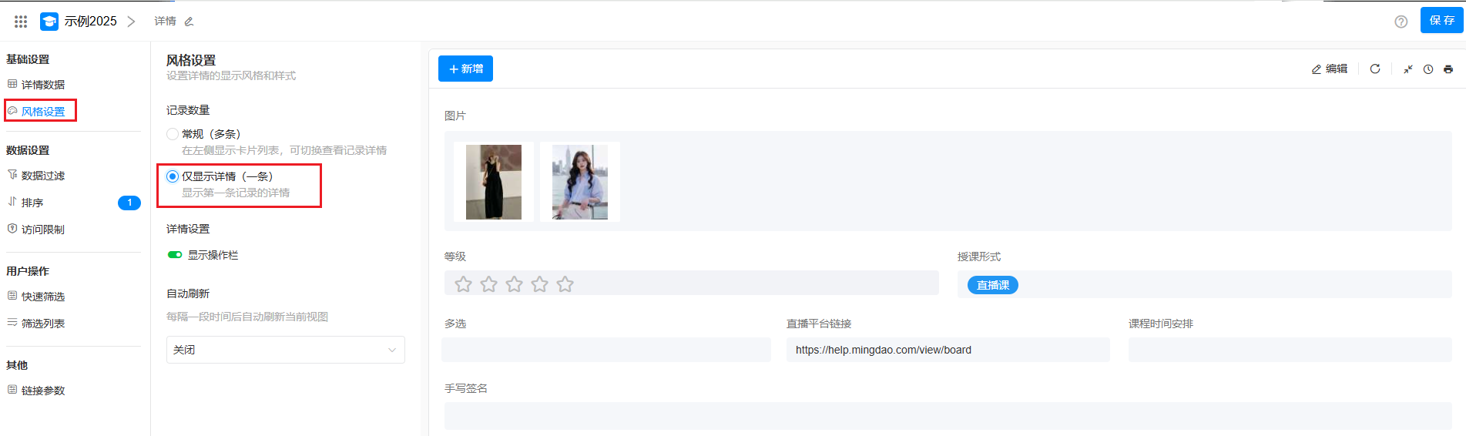This screenshot has width=1466, height=436.
Task: Open the history clock icon
Action: (1428, 69)
